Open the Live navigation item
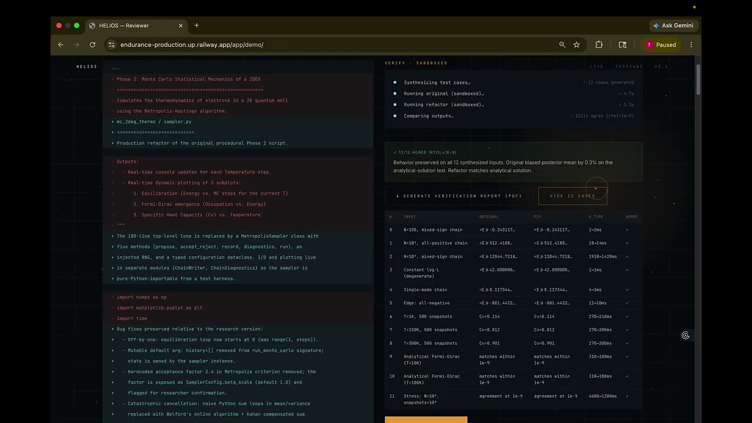 (596, 66)
